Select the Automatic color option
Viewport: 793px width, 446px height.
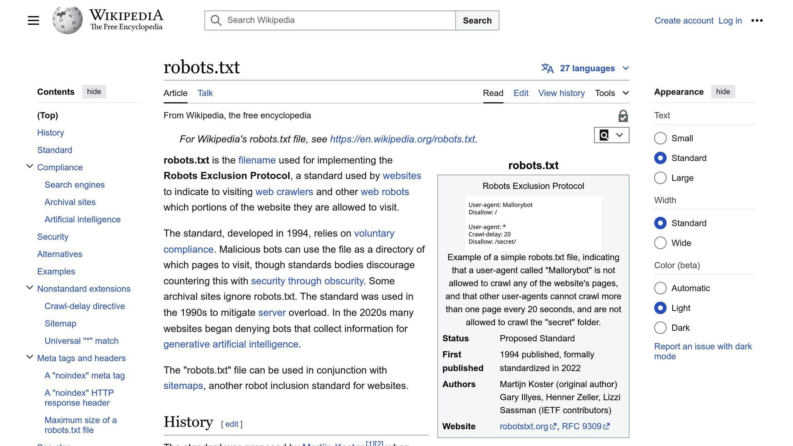coord(660,288)
